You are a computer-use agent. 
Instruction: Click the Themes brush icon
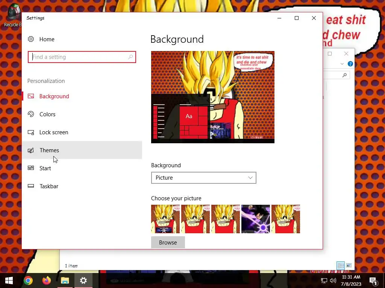coord(31,150)
